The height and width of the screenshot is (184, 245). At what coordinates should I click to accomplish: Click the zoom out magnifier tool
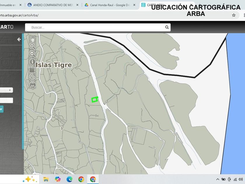pos(32,54)
